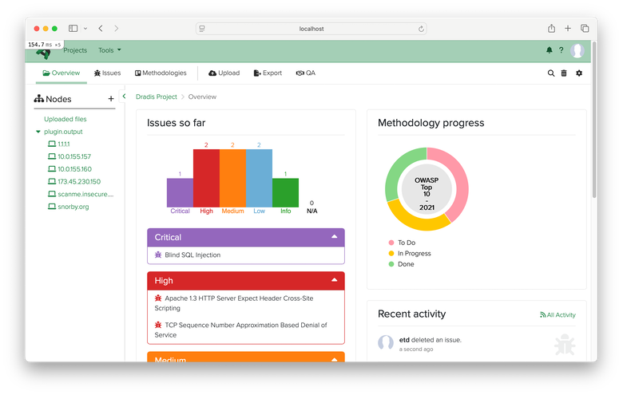The width and height of the screenshot is (623, 395).
Task: Toggle the To Do legend entry
Action: click(x=402, y=243)
